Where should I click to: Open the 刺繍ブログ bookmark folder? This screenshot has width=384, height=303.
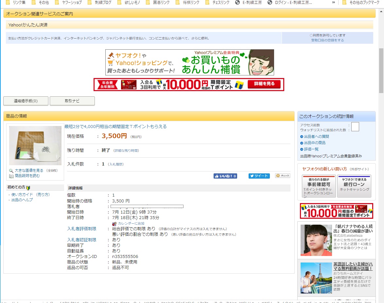click(99, 2)
